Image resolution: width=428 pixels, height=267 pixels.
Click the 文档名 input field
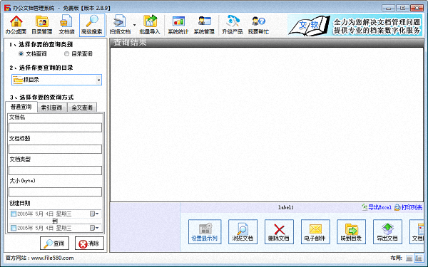(55, 127)
